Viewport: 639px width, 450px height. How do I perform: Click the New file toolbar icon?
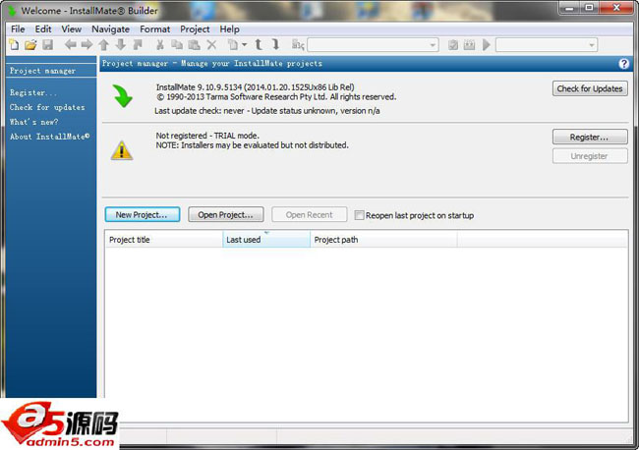[14, 44]
